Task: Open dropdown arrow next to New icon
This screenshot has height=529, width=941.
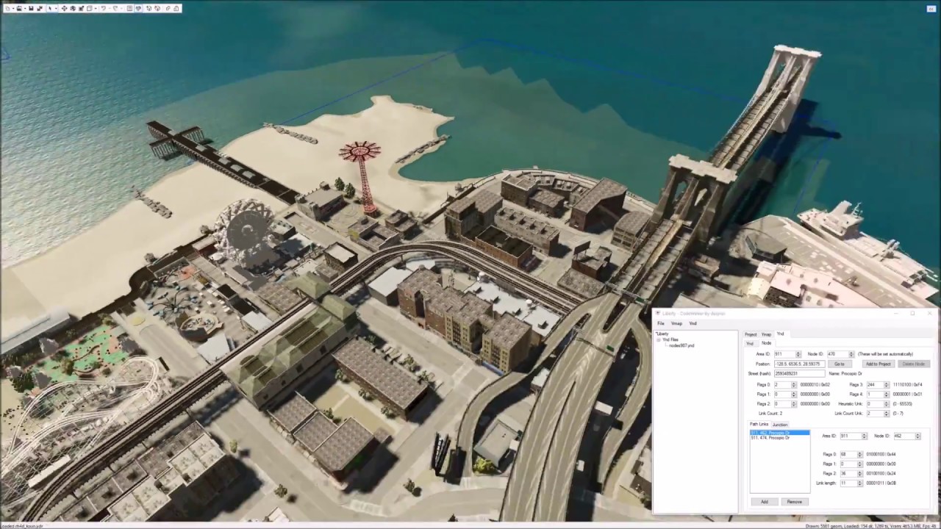Action: point(13,9)
